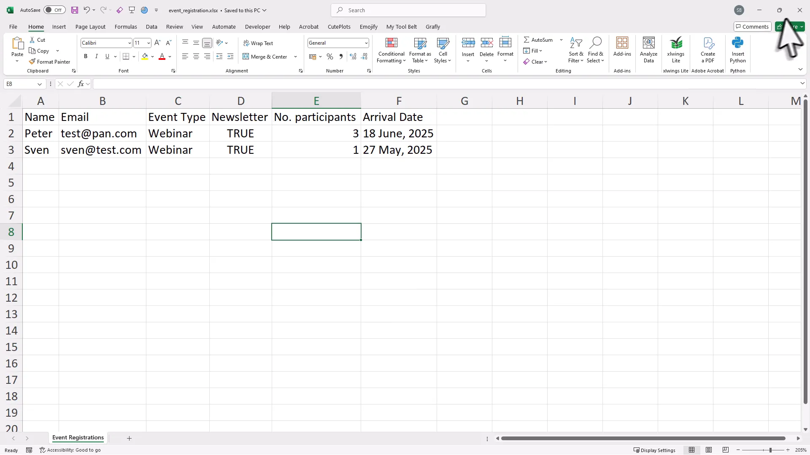Apply Percent number style
The width and height of the screenshot is (810, 455).
(x=330, y=56)
